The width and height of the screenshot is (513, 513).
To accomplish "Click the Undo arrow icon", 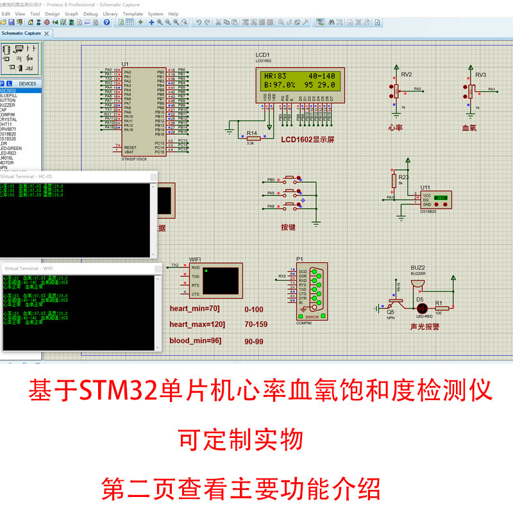I will (199, 22).
